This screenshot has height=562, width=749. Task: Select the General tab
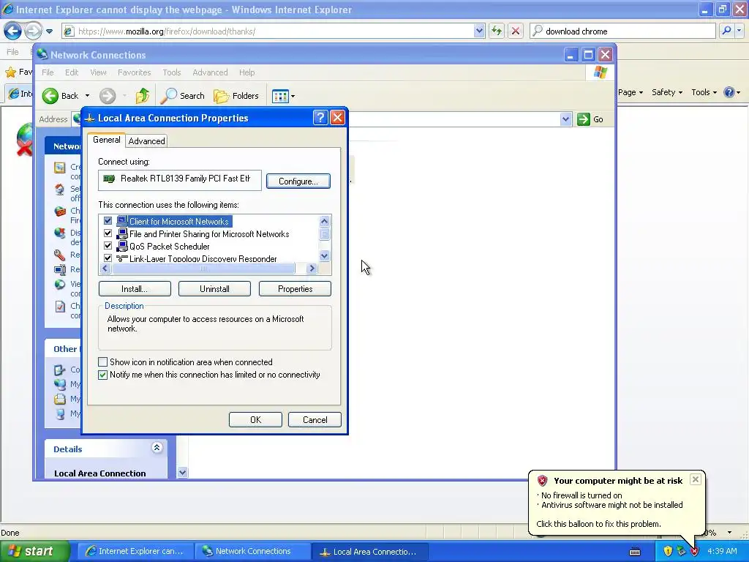click(107, 140)
